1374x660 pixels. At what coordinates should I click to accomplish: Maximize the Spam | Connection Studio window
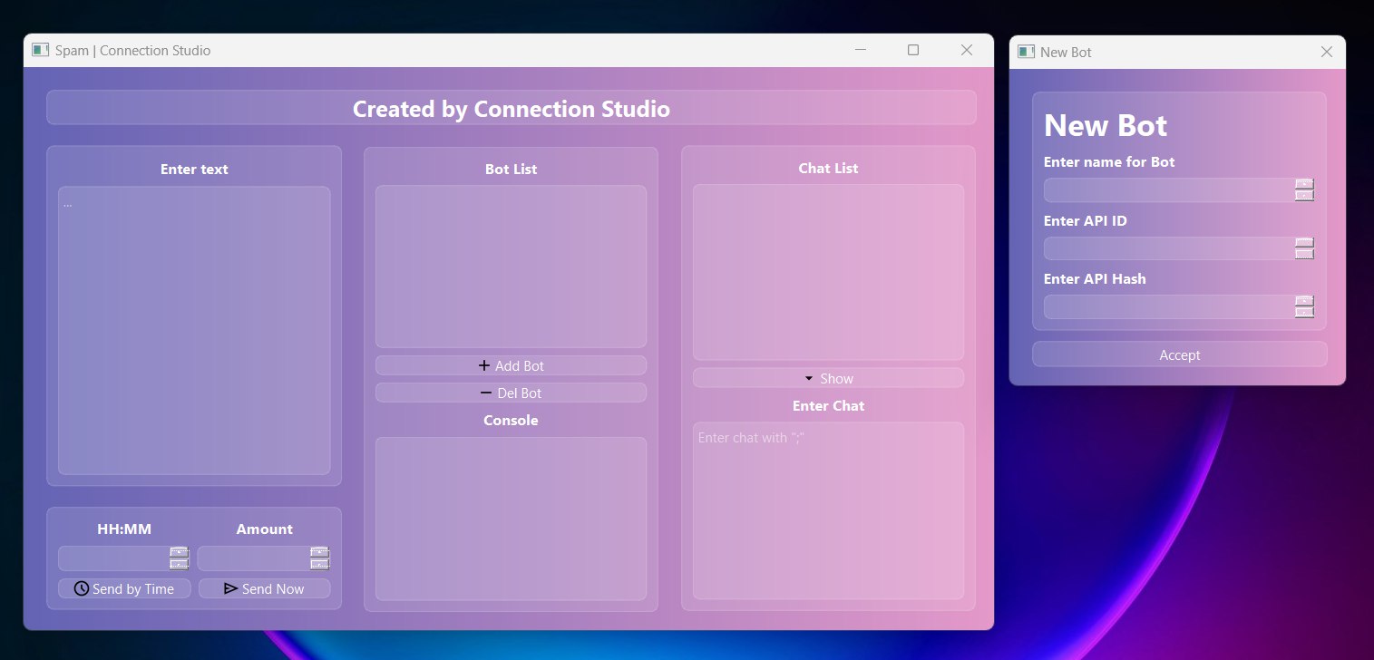[913, 50]
